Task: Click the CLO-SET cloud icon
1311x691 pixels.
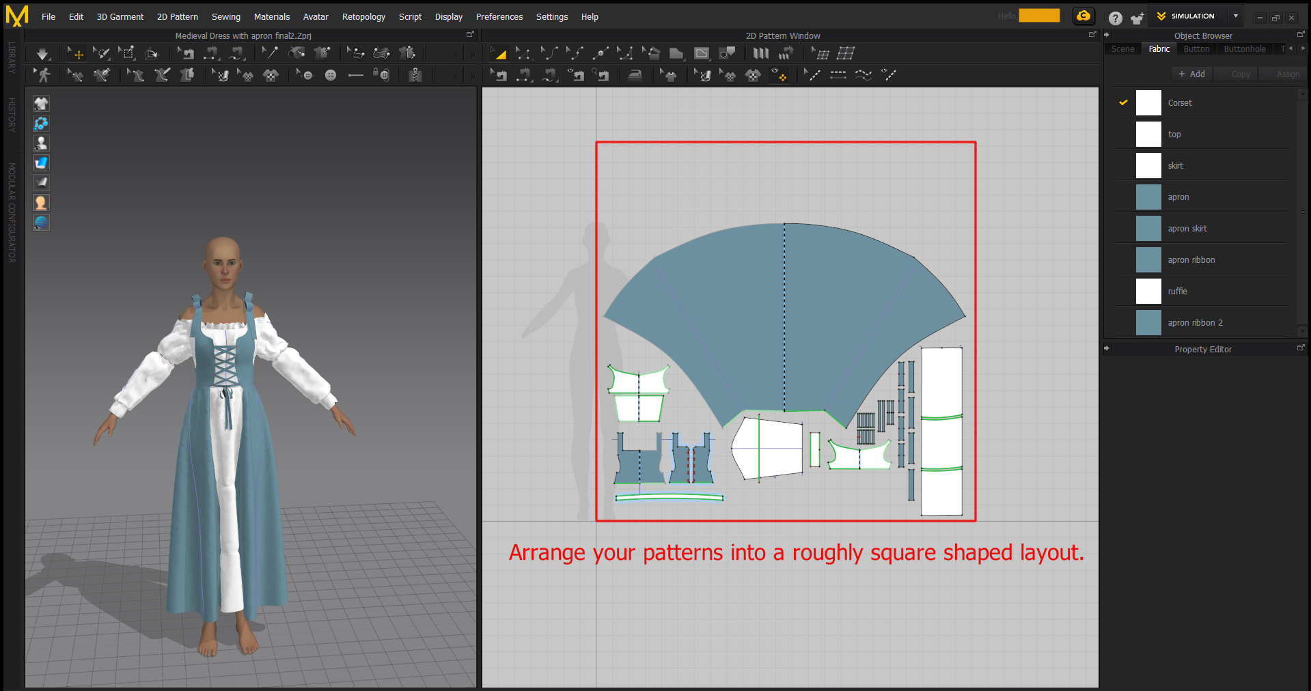Action: point(1084,16)
